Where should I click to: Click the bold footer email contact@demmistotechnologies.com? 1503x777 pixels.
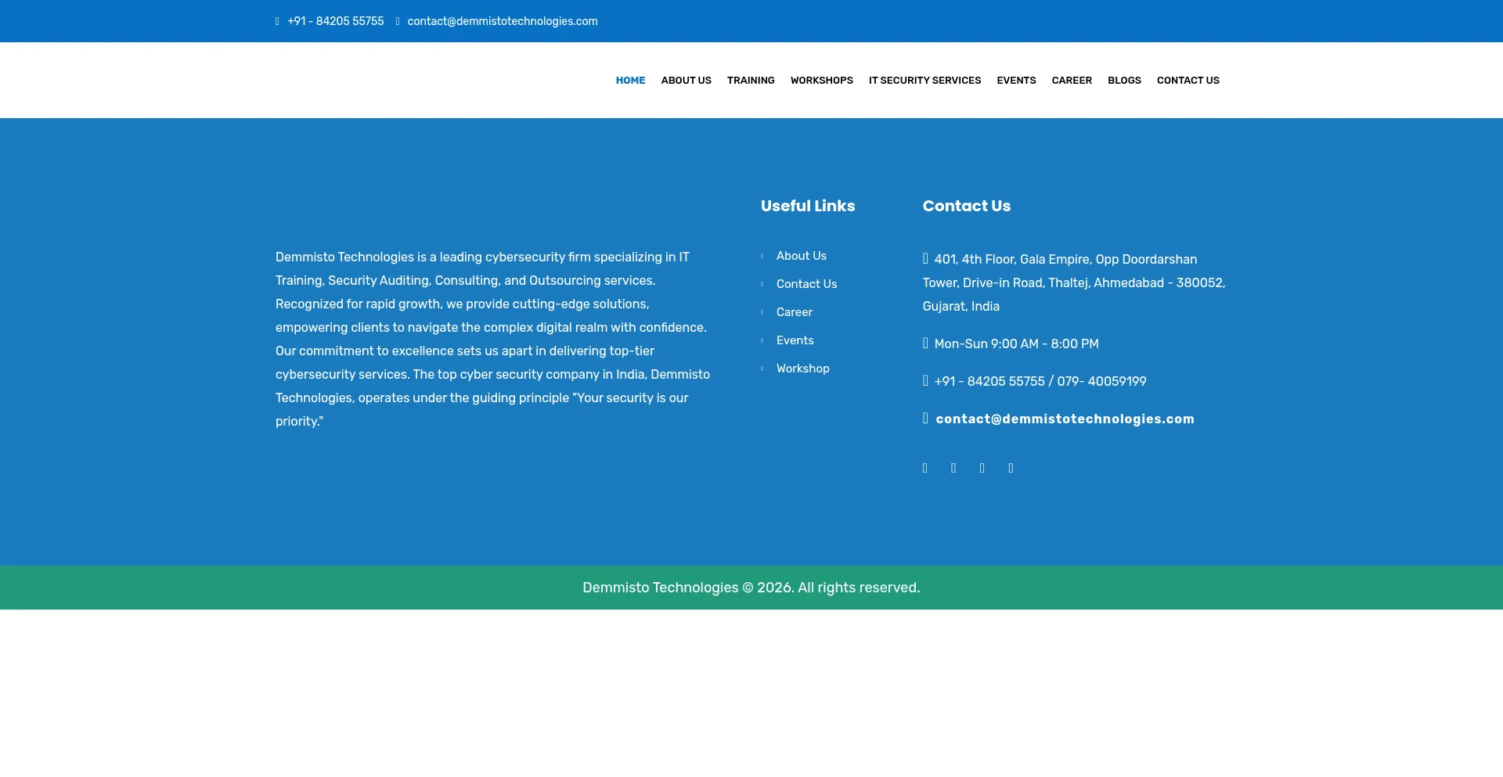(x=1065, y=419)
